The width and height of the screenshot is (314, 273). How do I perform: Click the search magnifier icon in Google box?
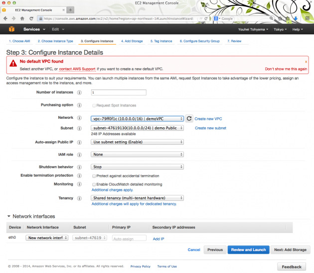click(x=271, y=18)
